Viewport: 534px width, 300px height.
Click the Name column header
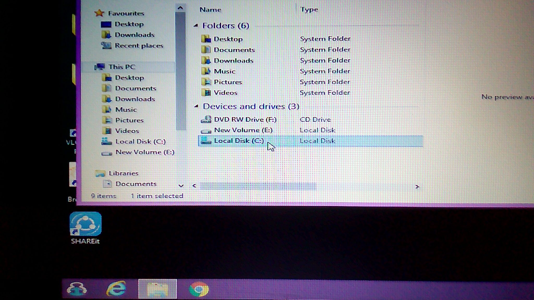[x=210, y=10]
